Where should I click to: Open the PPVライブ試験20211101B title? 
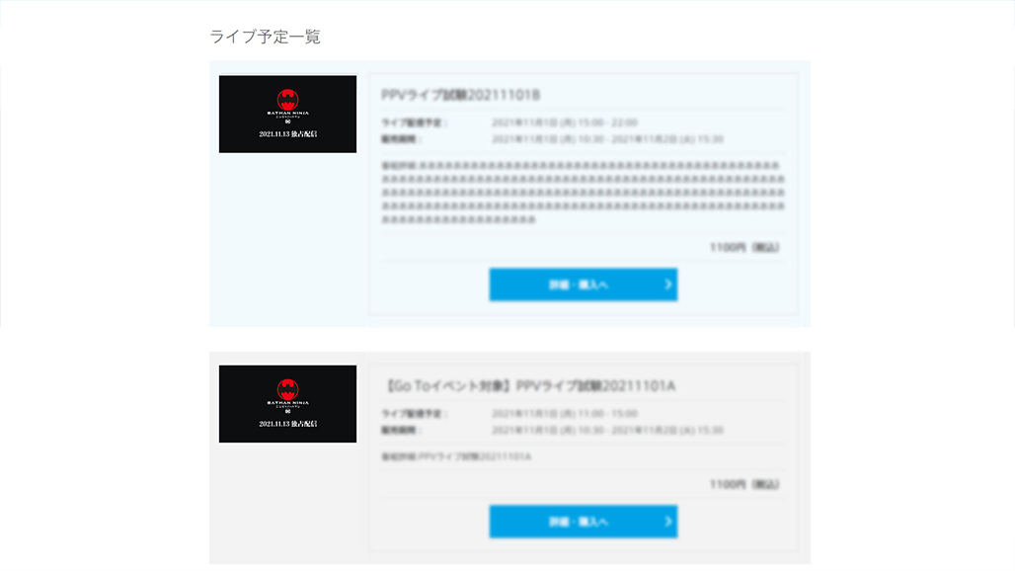click(x=461, y=95)
